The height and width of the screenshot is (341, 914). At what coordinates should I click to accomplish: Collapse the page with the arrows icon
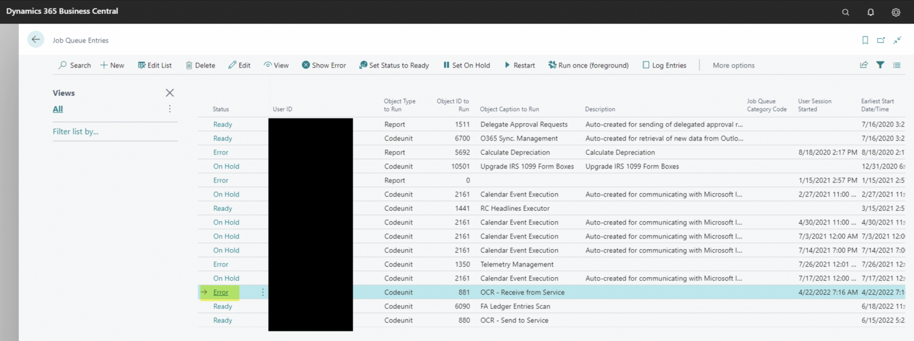point(897,40)
